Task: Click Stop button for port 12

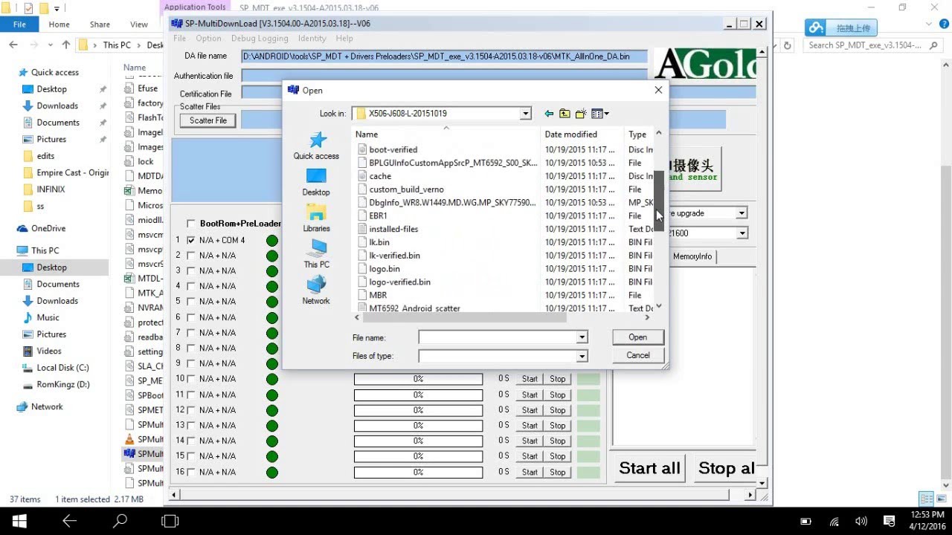Action: pos(558,410)
